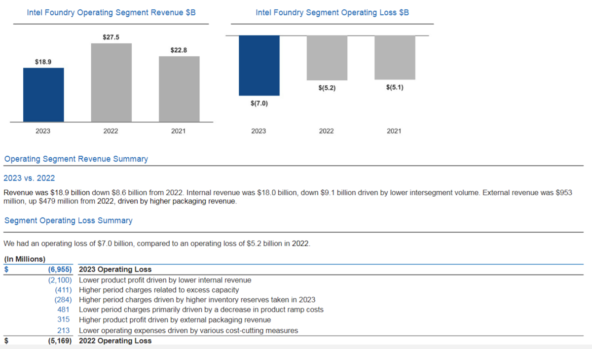Click the row about various cost-cutting measures

point(188,331)
